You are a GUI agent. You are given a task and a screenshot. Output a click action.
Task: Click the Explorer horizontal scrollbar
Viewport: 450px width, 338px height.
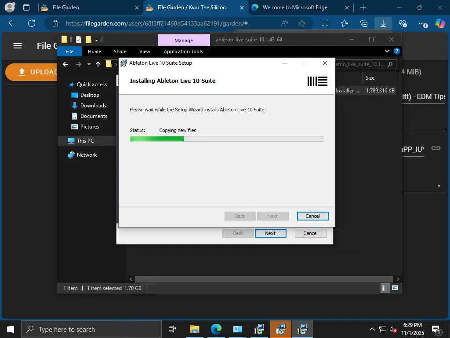coord(264,279)
